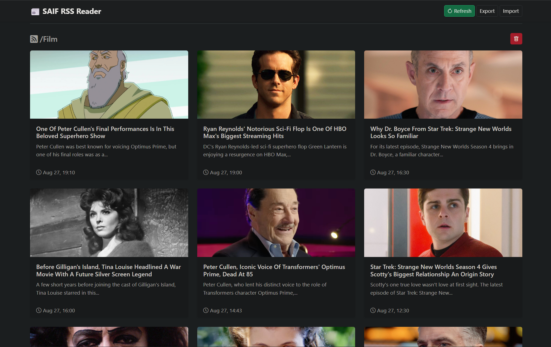Open Tina Louise Gilligan's Island article title
Viewport: 551px width, 347px height.
click(108, 270)
